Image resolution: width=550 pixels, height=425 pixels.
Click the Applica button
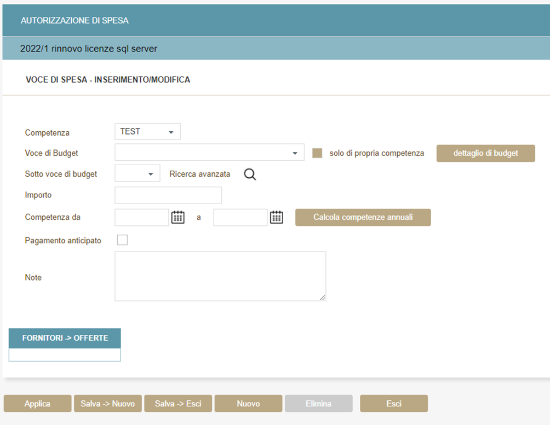pyautogui.click(x=37, y=404)
